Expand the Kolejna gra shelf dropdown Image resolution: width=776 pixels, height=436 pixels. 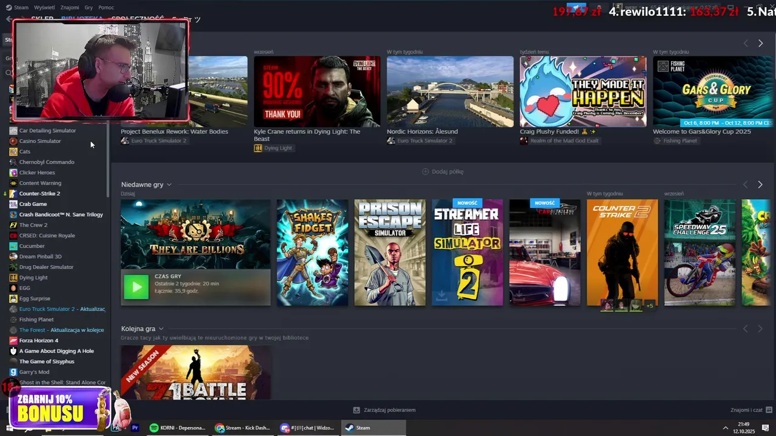click(161, 329)
